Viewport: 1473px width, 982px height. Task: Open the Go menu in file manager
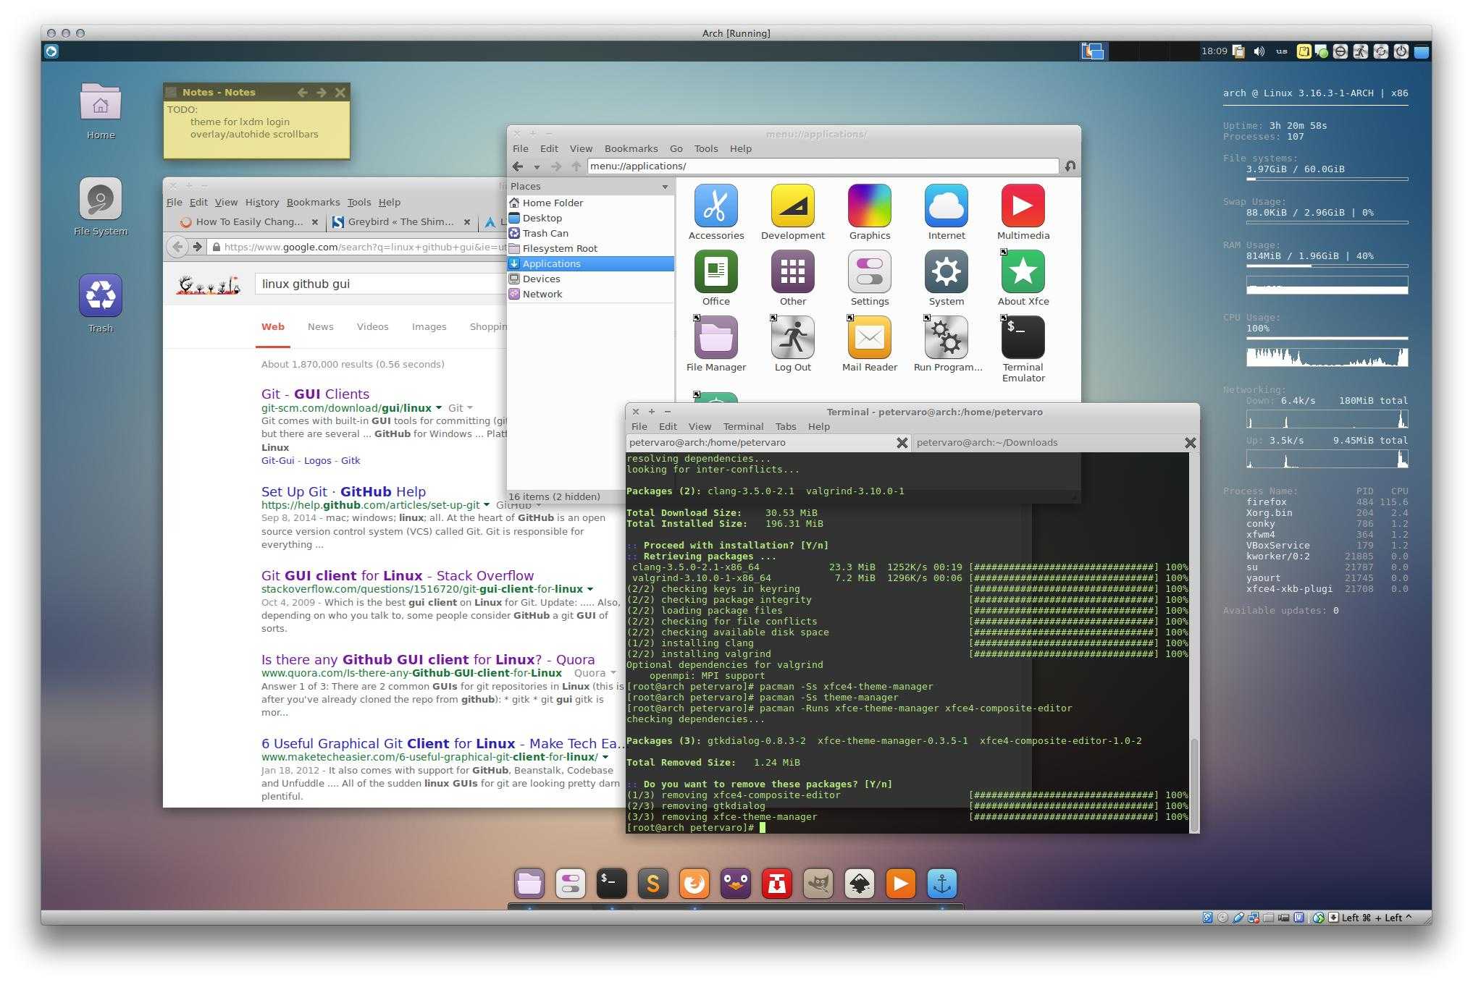676,149
